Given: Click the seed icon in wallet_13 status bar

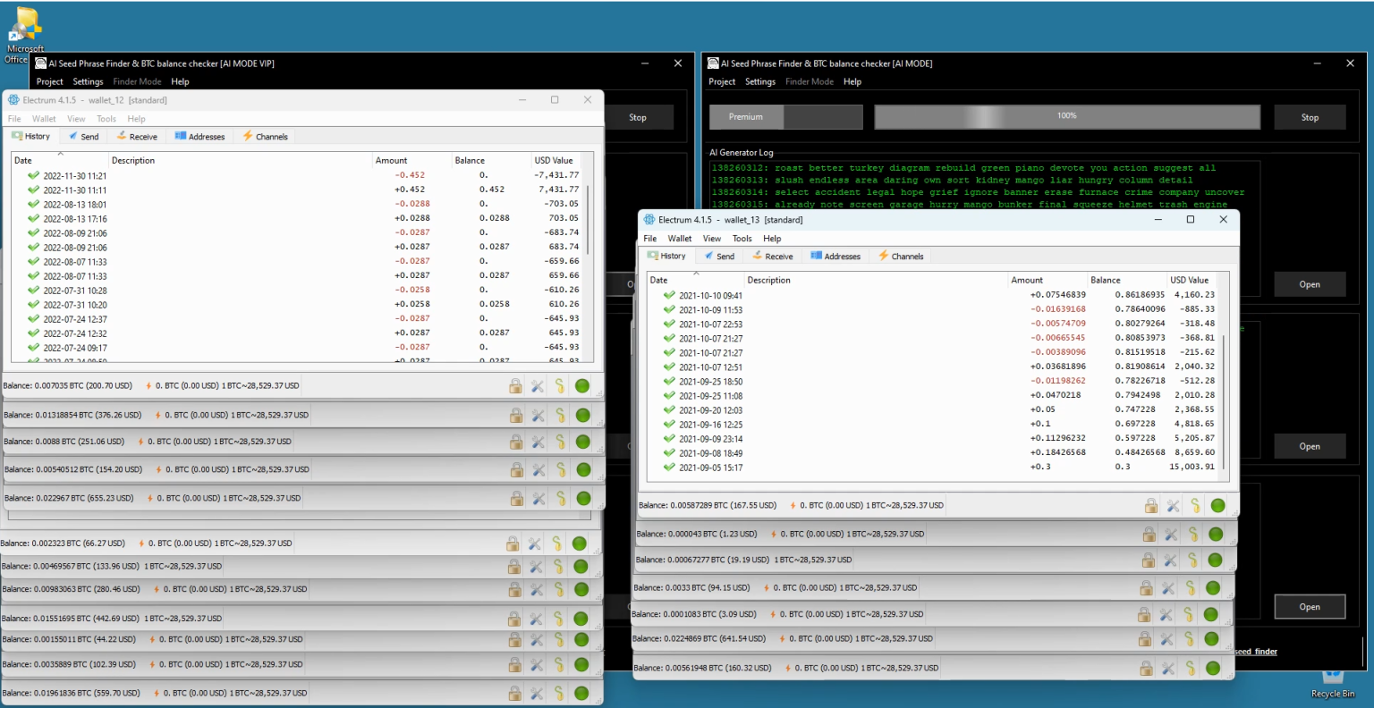Looking at the screenshot, I should pos(1195,506).
